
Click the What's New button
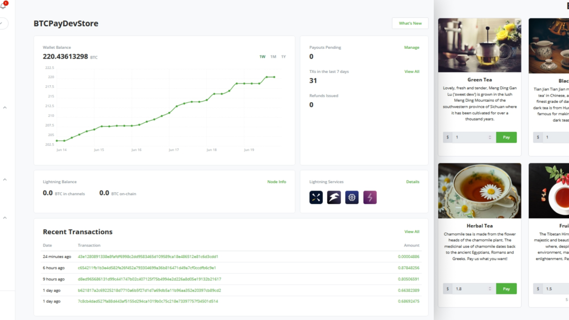pyautogui.click(x=410, y=23)
